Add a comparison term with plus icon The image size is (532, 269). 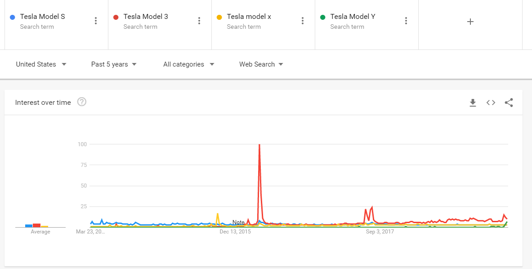pyautogui.click(x=470, y=22)
